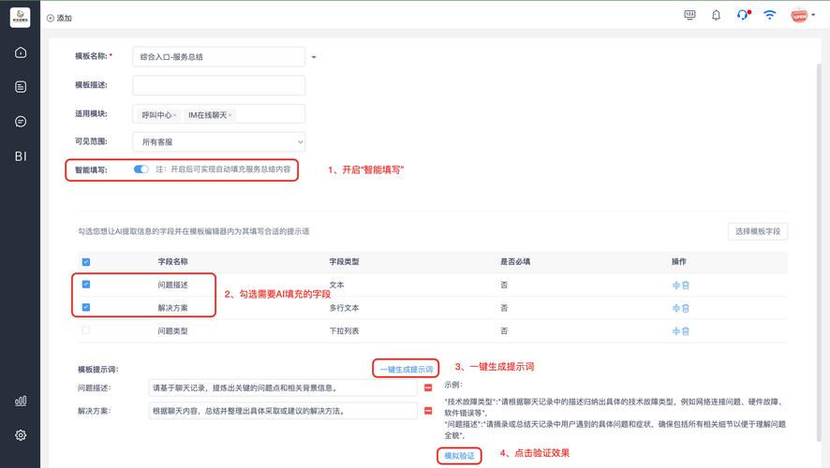Image resolution: width=830 pixels, height=468 pixels.
Task: Open the user avatar menu
Action: (799, 15)
